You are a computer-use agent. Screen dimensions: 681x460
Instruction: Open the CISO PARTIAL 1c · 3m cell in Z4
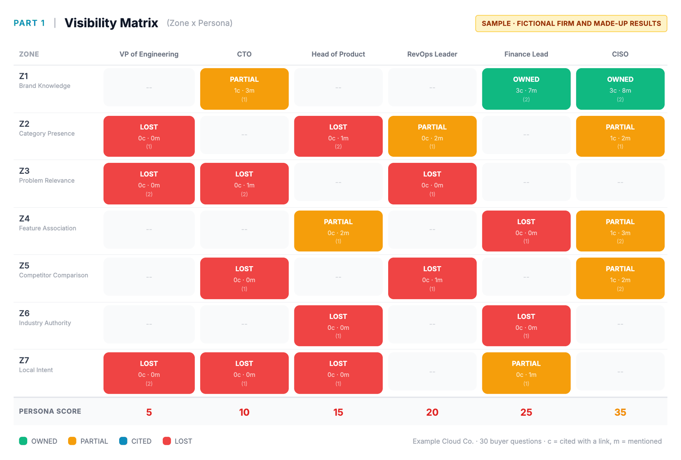pos(620,231)
